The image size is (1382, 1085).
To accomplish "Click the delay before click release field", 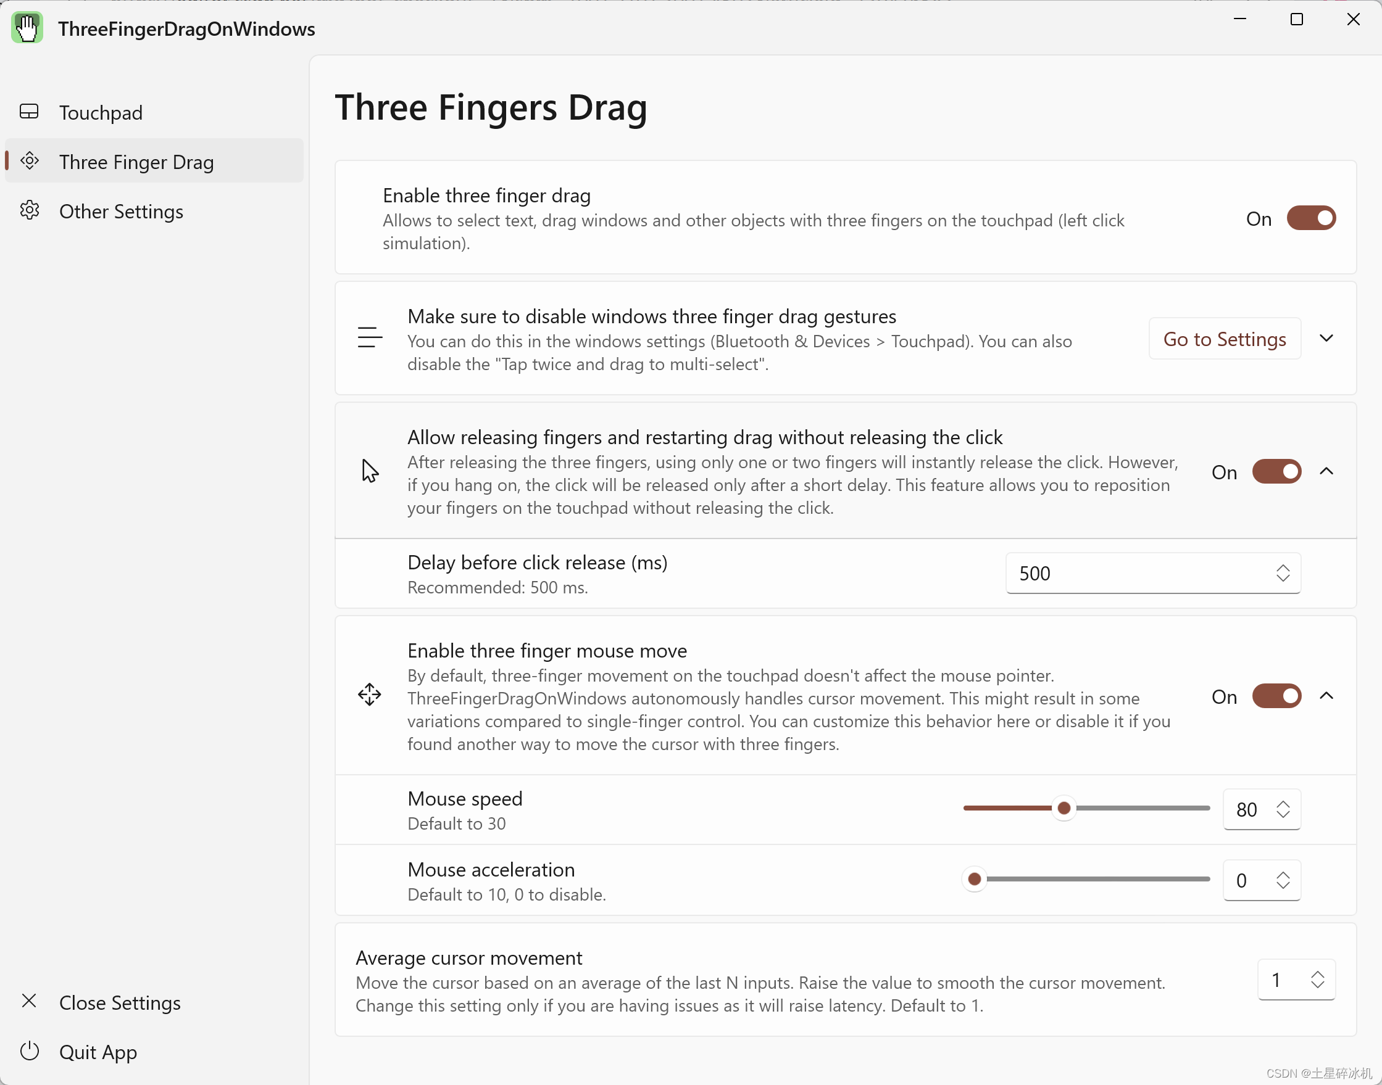I will click(1138, 573).
